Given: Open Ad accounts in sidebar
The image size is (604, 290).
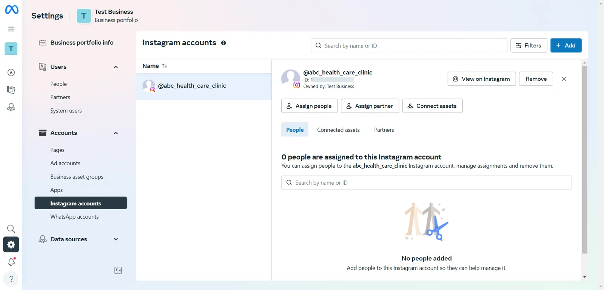Looking at the screenshot, I should [65, 163].
